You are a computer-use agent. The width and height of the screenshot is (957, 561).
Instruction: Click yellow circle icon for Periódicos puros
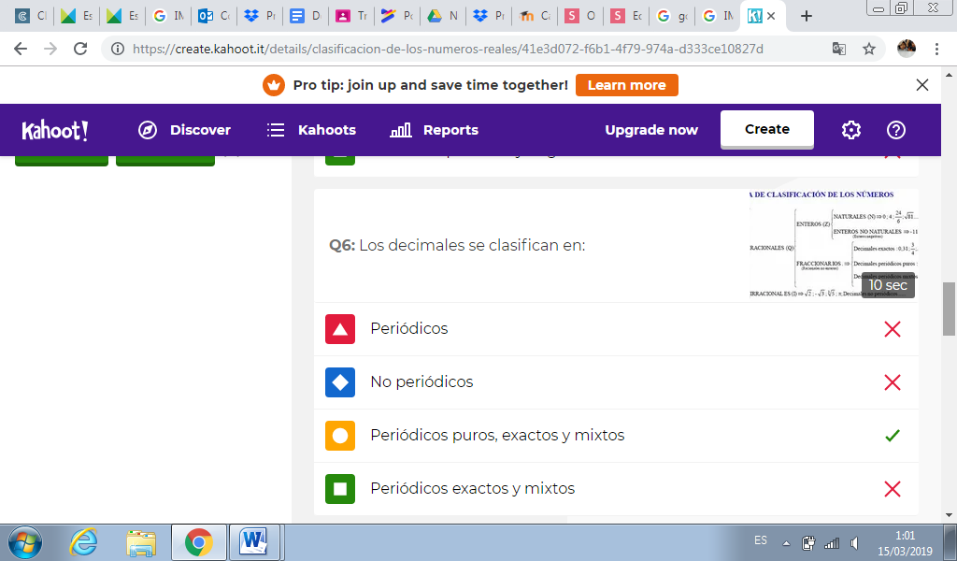[340, 436]
